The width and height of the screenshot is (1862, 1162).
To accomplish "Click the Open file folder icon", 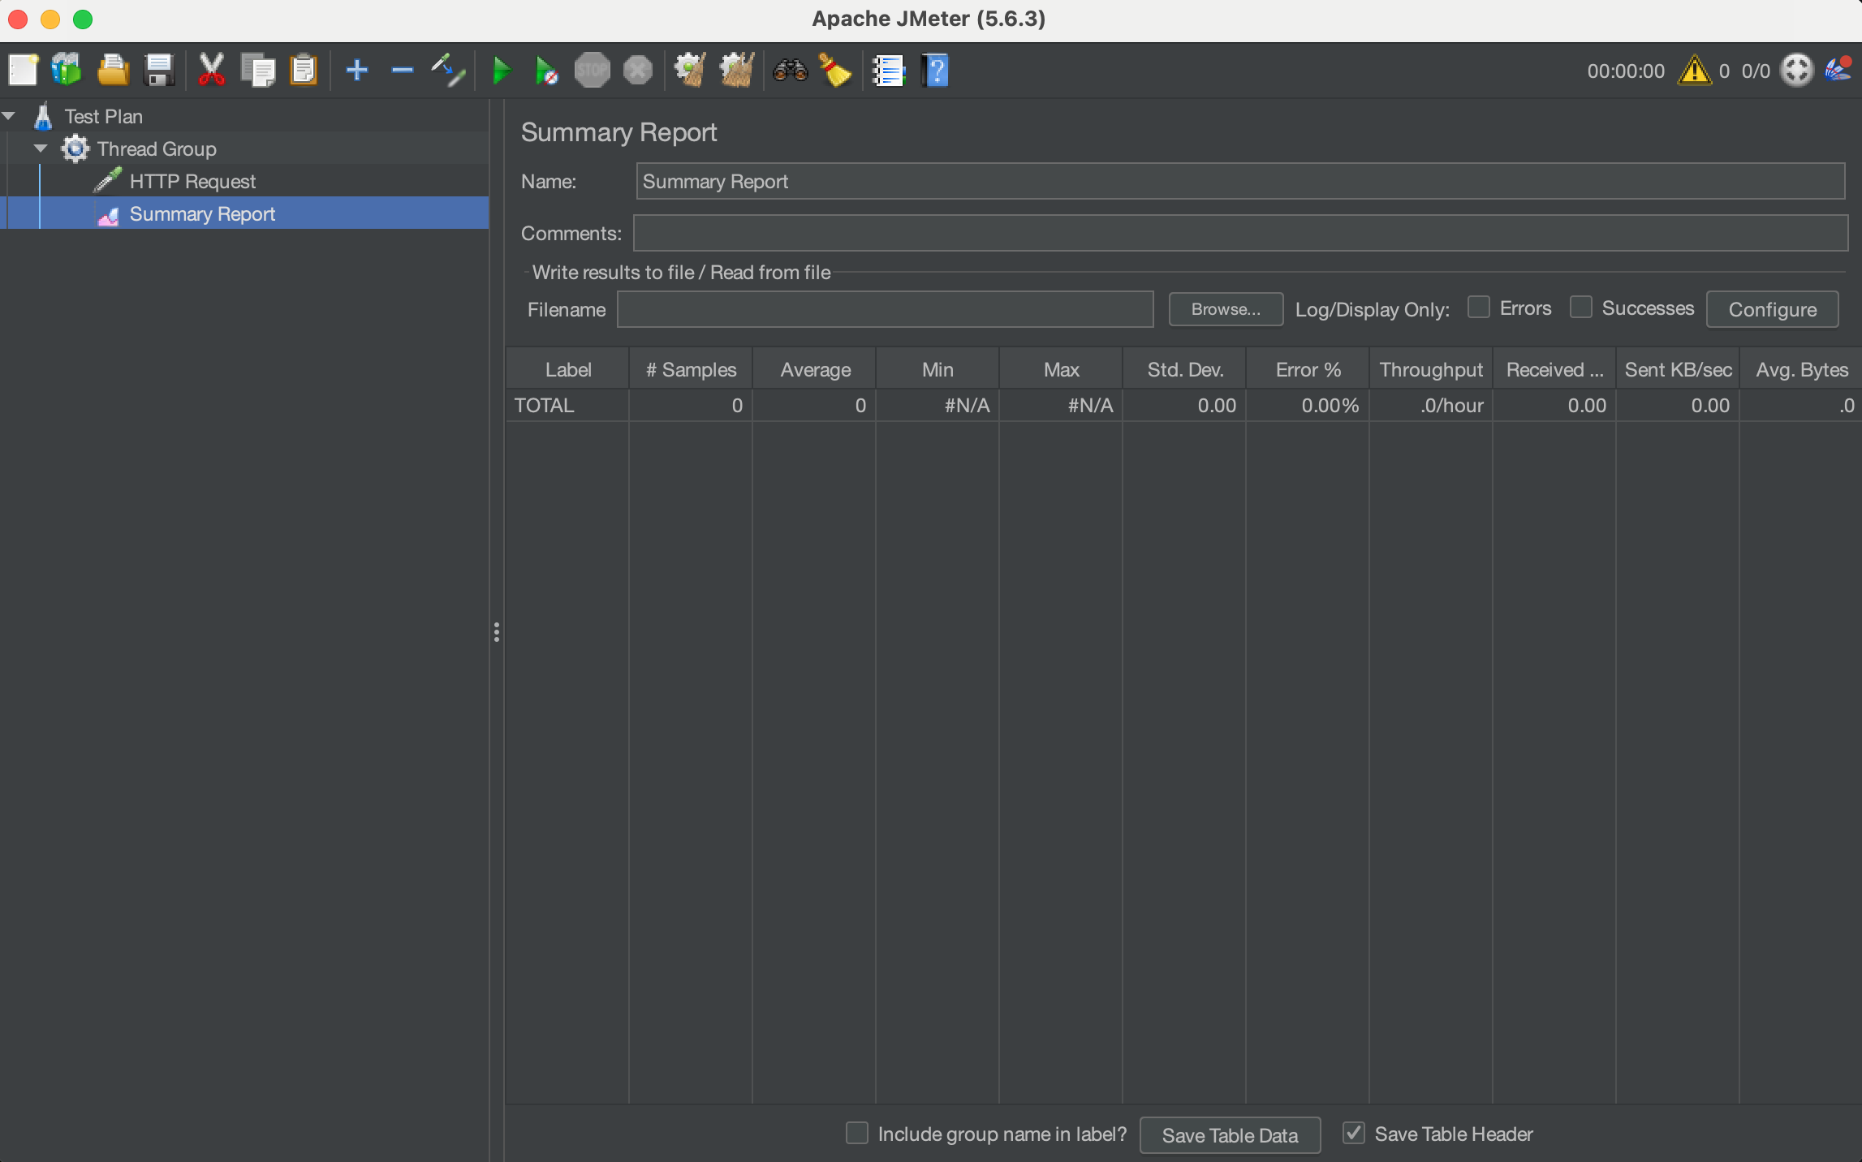I will click(113, 71).
